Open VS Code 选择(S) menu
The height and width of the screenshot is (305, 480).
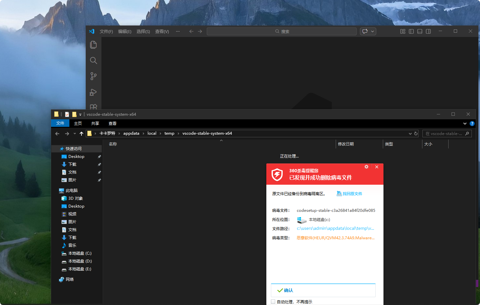click(x=143, y=31)
